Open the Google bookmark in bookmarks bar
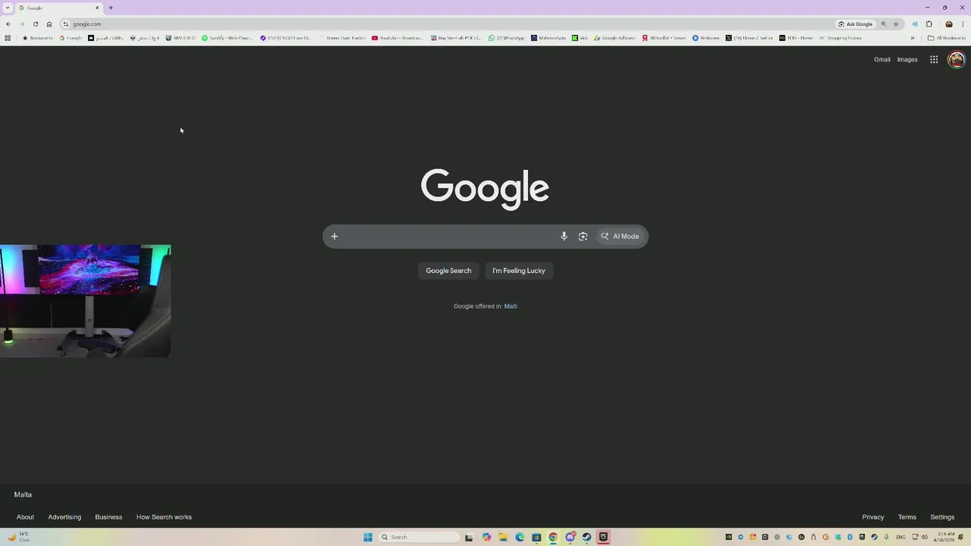This screenshot has width=971, height=546. (x=71, y=38)
